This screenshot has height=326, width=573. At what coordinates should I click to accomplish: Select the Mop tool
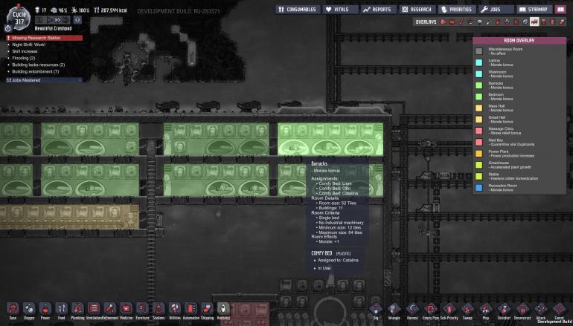pyautogui.click(x=486, y=310)
